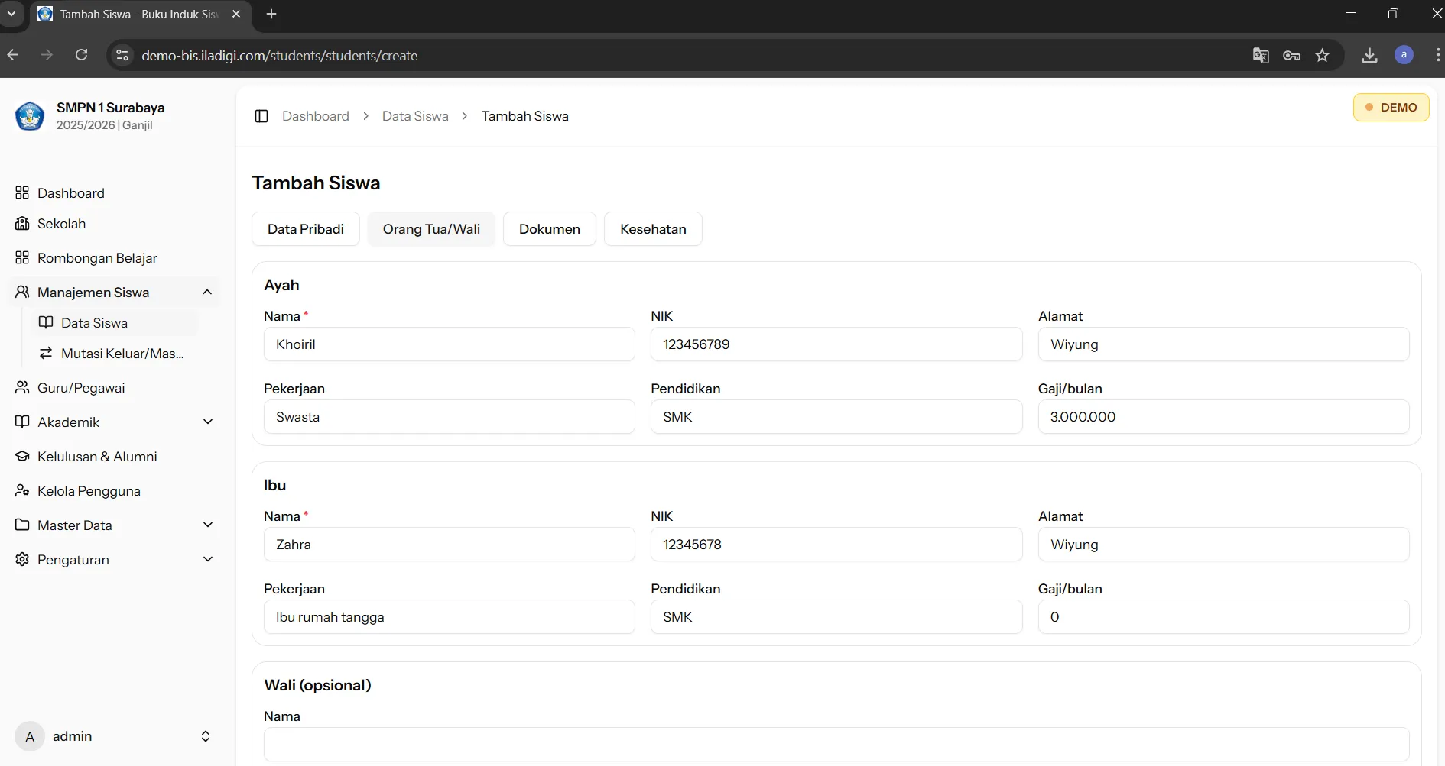Go to Data Siswa breadcrumb link

click(x=415, y=116)
